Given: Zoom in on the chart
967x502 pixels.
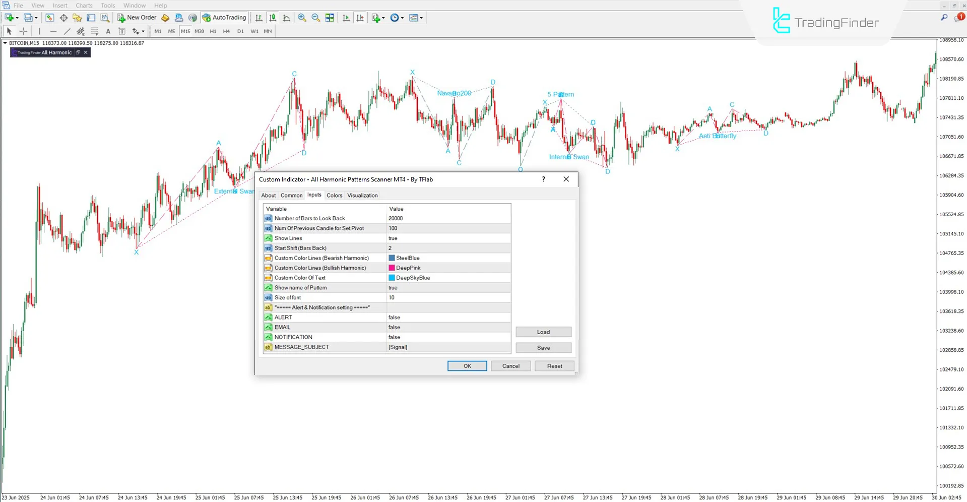Looking at the screenshot, I should (302, 17).
